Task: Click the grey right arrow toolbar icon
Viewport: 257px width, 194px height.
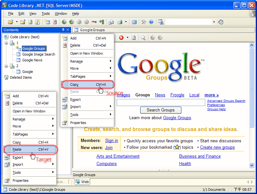Action: 87,22
